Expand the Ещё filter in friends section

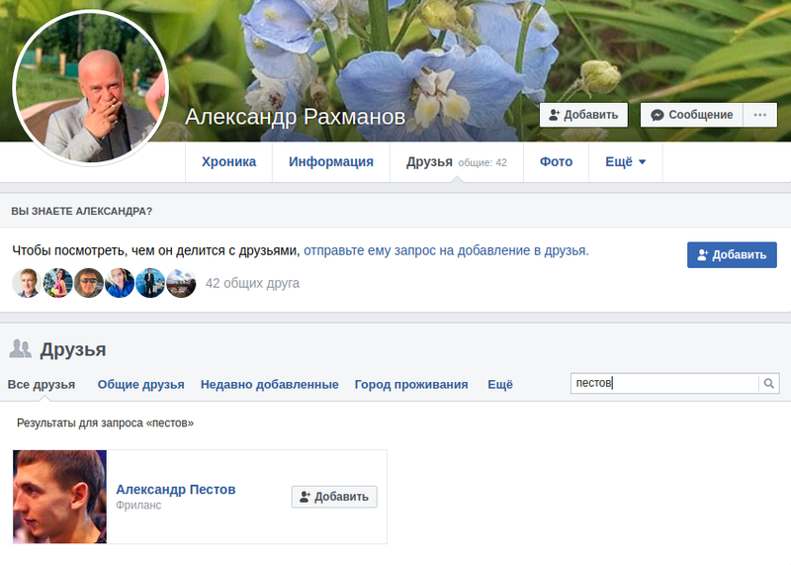500,385
